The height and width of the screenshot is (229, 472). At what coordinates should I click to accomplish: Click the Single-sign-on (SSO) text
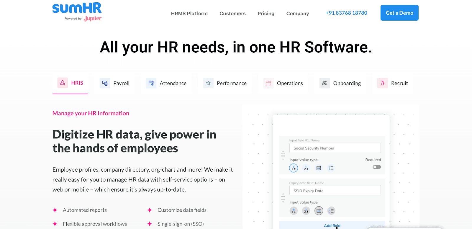click(x=181, y=224)
